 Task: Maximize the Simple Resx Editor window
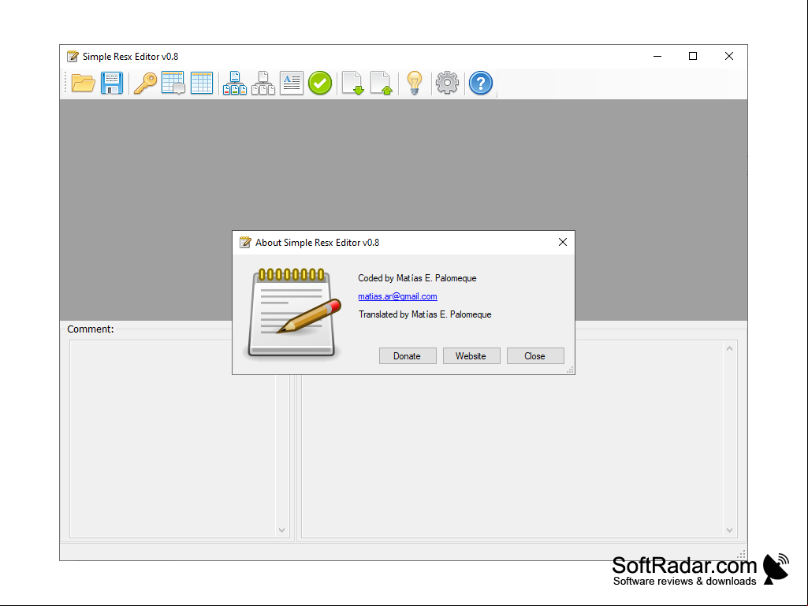click(693, 56)
